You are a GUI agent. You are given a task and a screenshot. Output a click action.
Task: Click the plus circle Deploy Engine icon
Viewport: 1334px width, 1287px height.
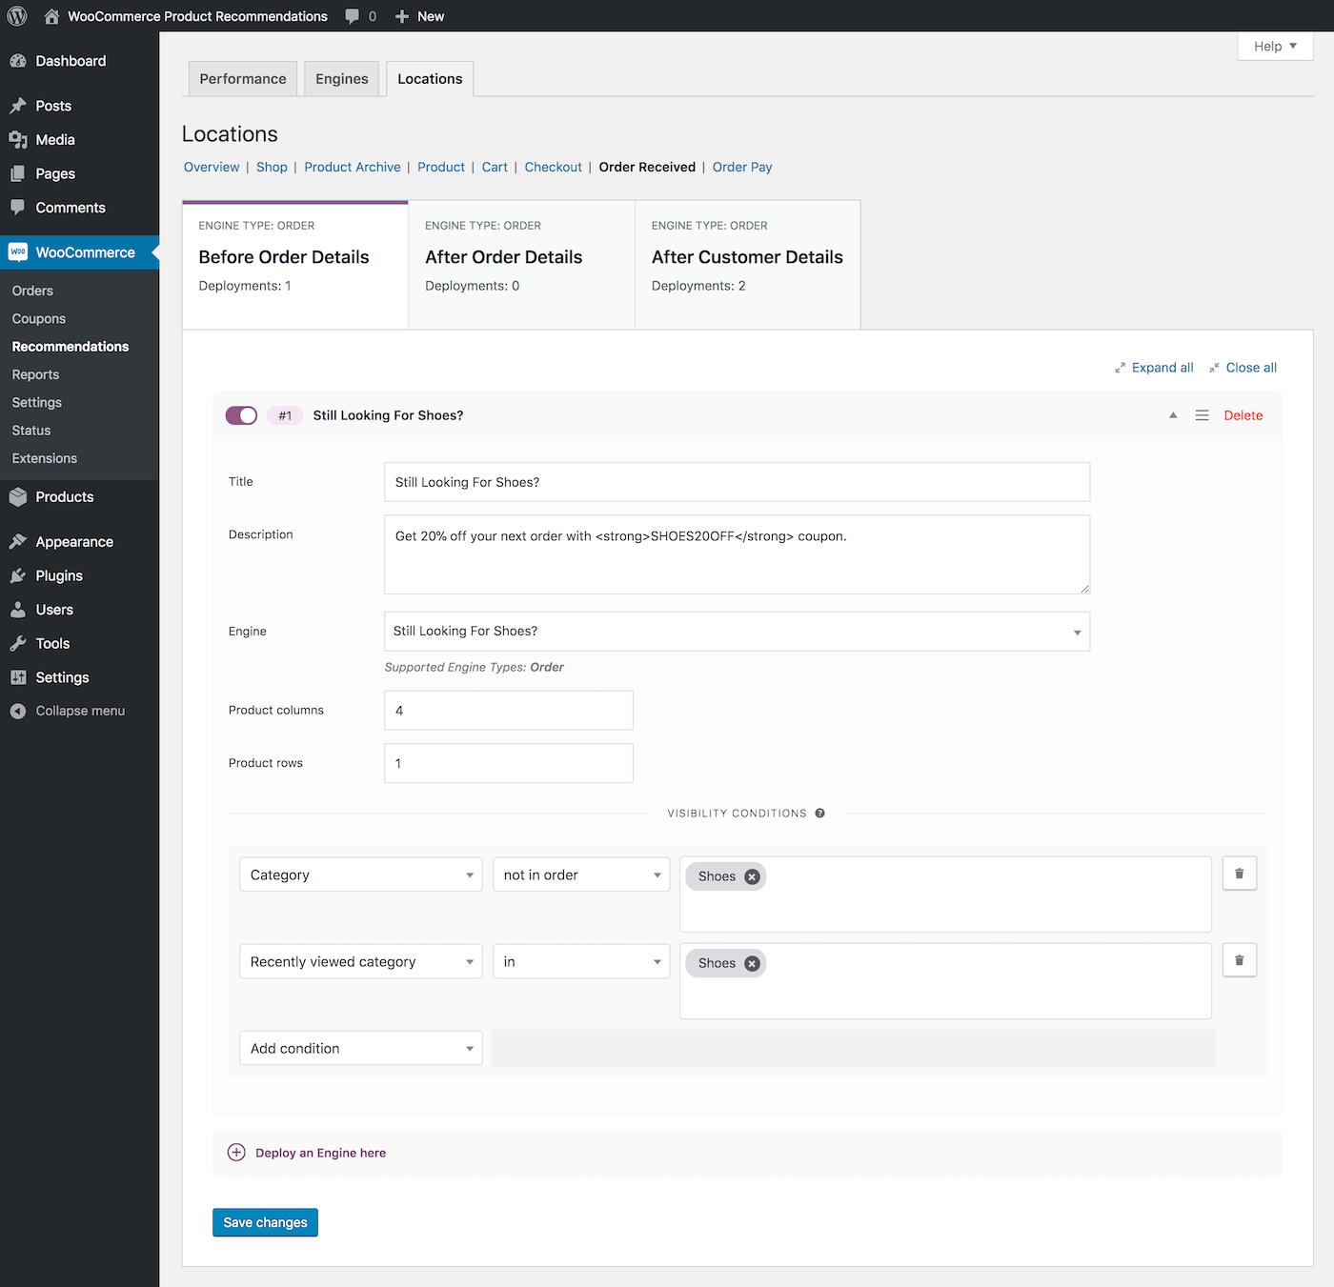tap(236, 1153)
